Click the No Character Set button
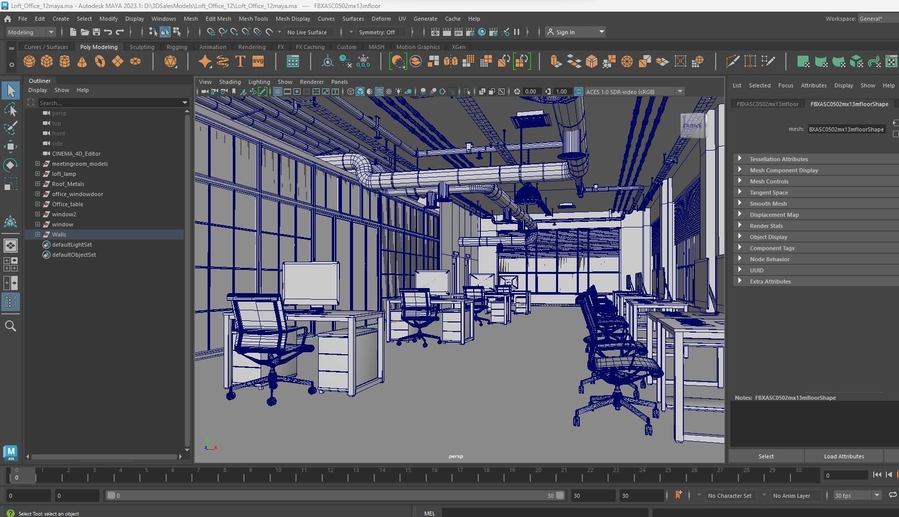899x517 pixels. (729, 496)
